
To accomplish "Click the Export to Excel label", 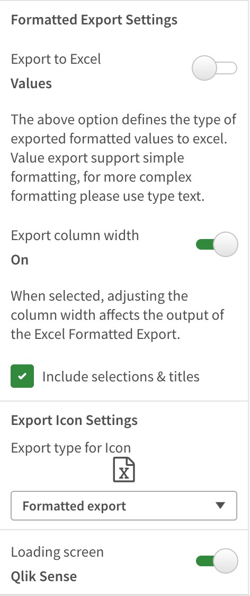I will point(56,59).
